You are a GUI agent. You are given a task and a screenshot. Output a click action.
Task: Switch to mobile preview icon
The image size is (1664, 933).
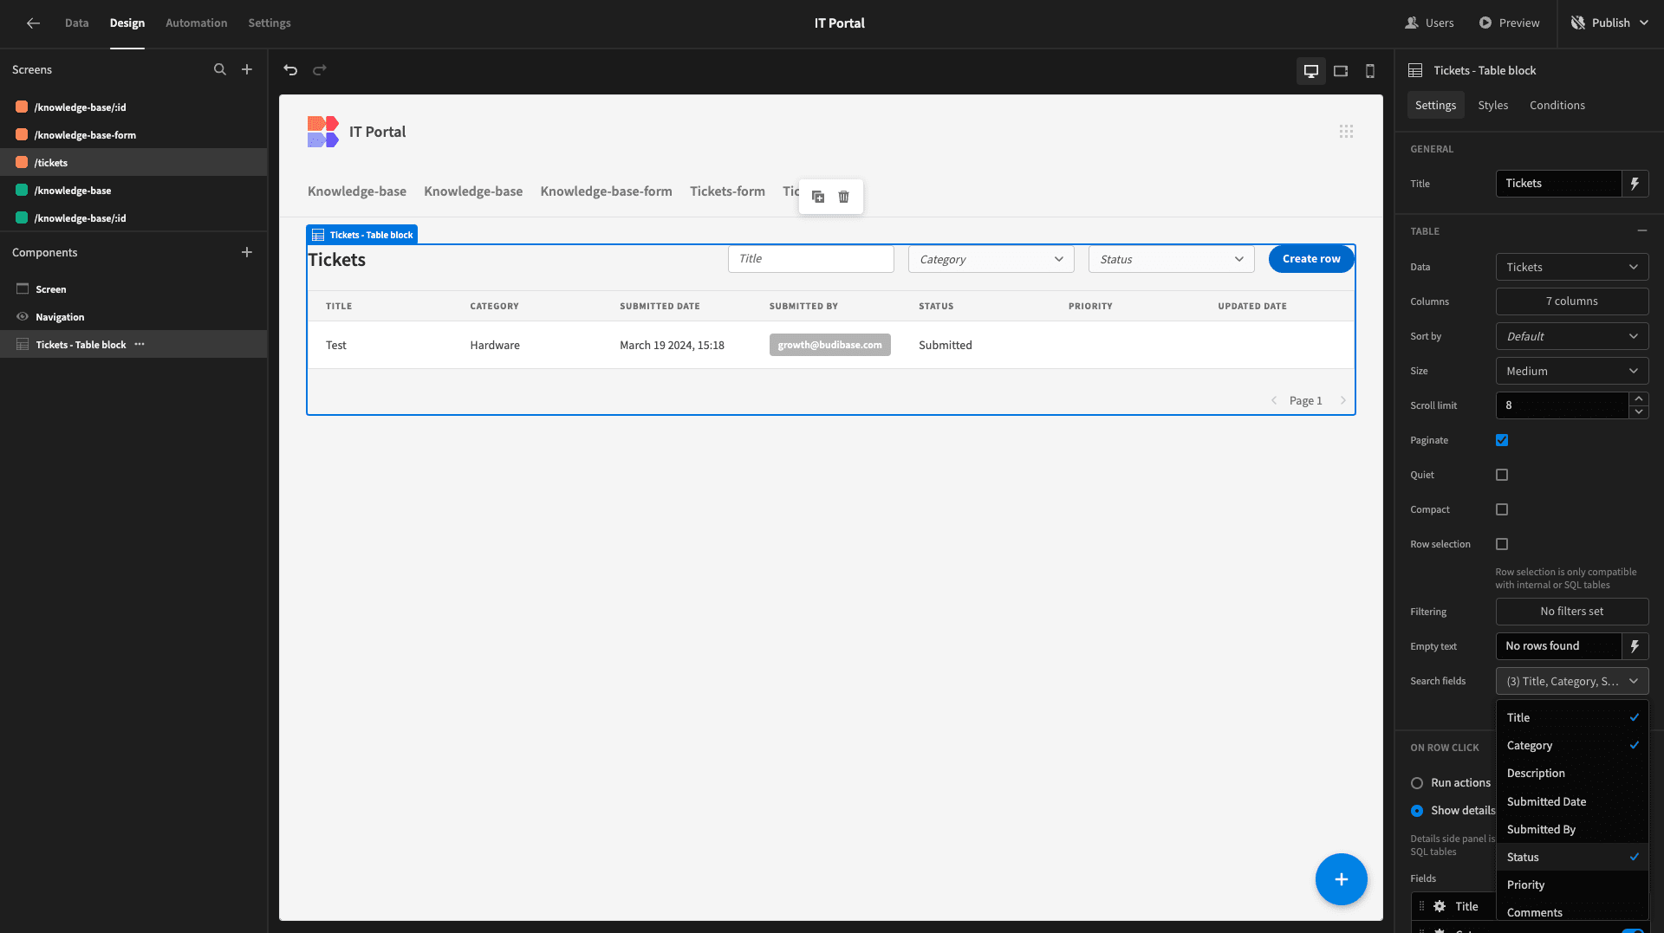1370,71
